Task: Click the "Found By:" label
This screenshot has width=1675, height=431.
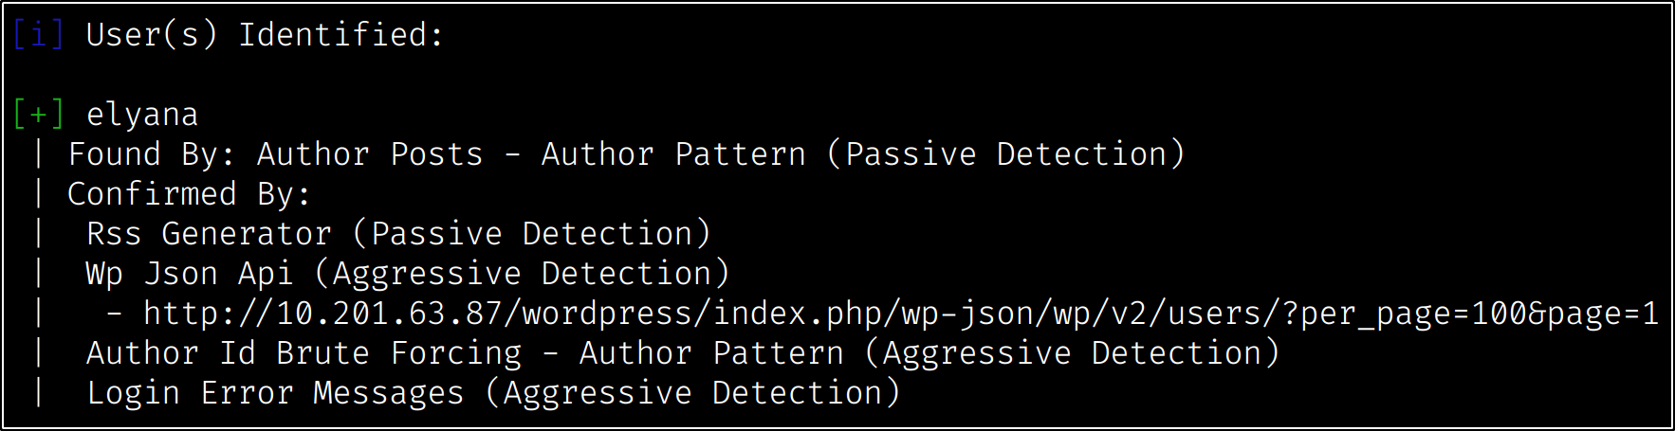Action: tap(152, 154)
